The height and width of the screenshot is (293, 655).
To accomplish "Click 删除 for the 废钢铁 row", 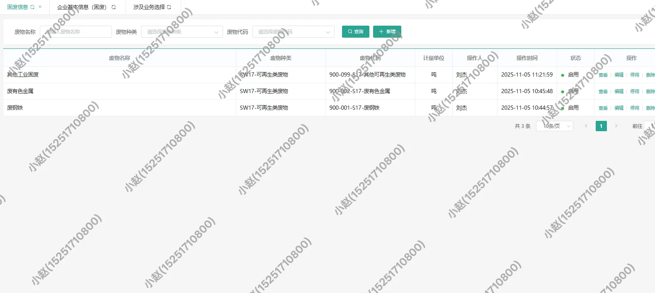I will click(x=650, y=108).
